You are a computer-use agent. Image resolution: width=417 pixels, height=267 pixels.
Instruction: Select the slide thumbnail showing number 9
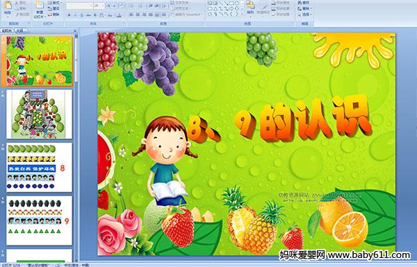coord(39,221)
